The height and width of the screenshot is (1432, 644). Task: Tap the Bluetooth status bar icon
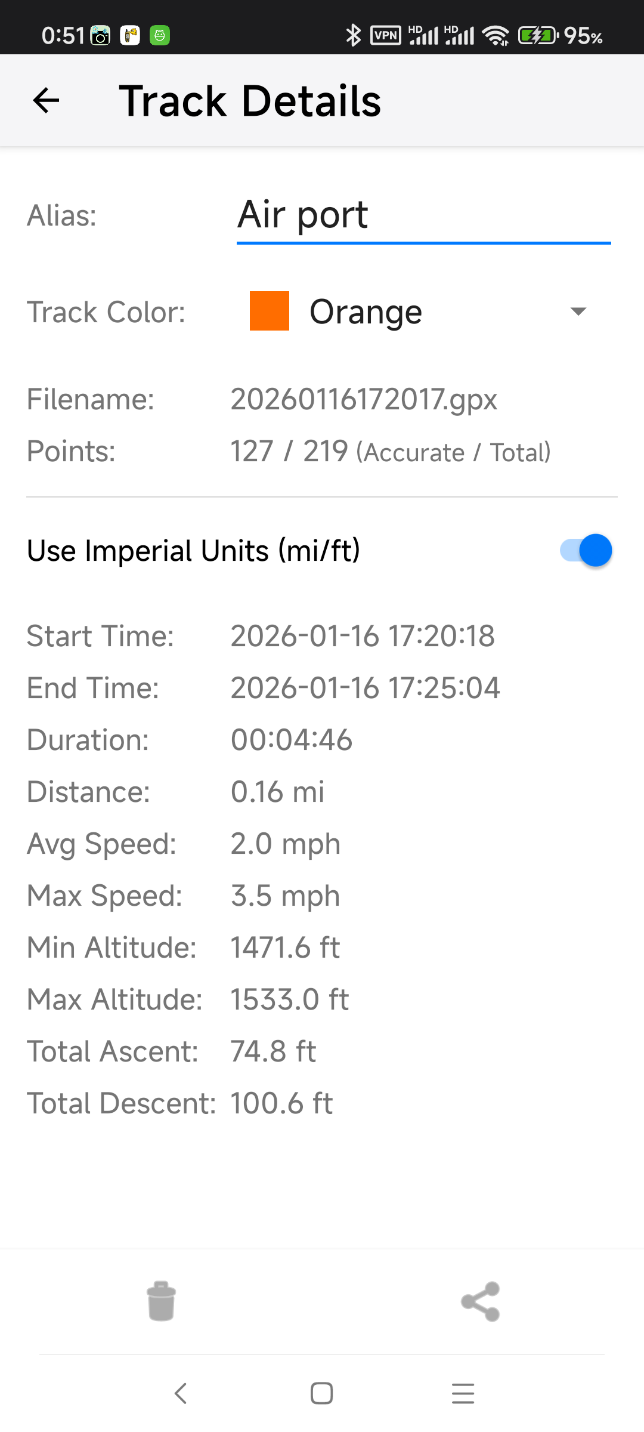point(353,36)
